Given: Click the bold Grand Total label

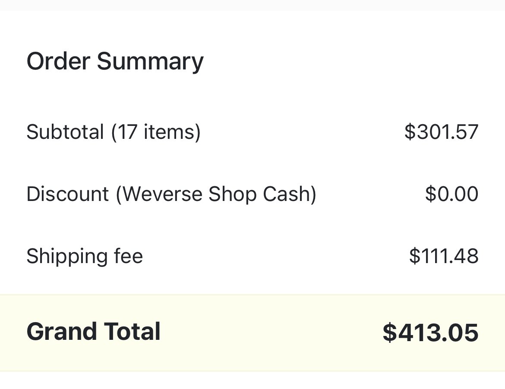Looking at the screenshot, I should [93, 331].
